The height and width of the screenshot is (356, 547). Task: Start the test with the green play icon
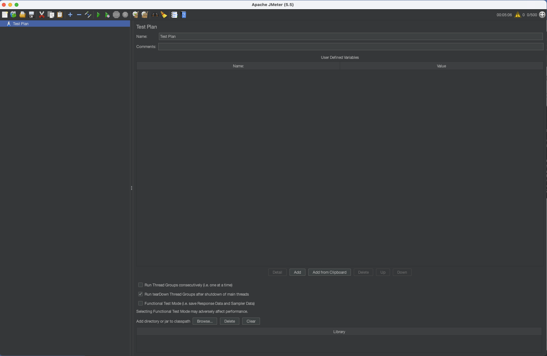pos(99,15)
